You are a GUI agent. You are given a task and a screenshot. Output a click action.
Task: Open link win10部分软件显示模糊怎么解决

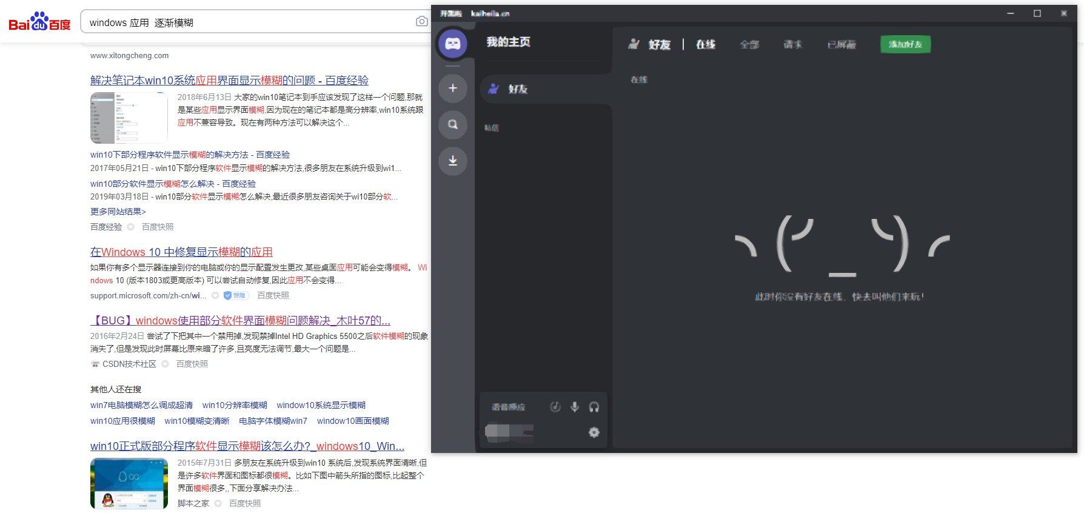173,184
